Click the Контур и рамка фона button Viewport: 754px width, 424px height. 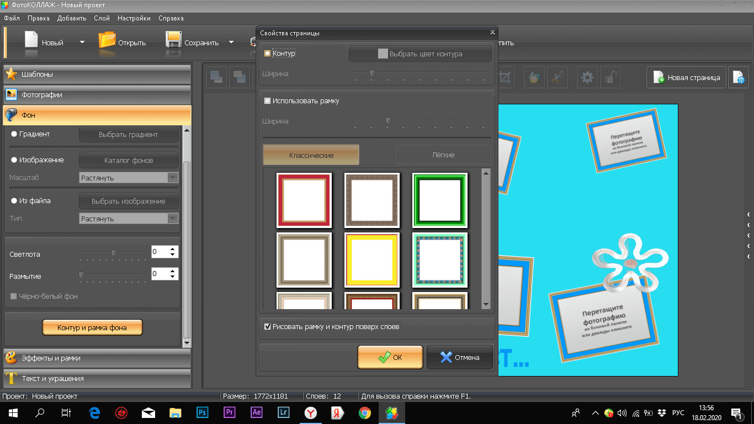pyautogui.click(x=92, y=327)
